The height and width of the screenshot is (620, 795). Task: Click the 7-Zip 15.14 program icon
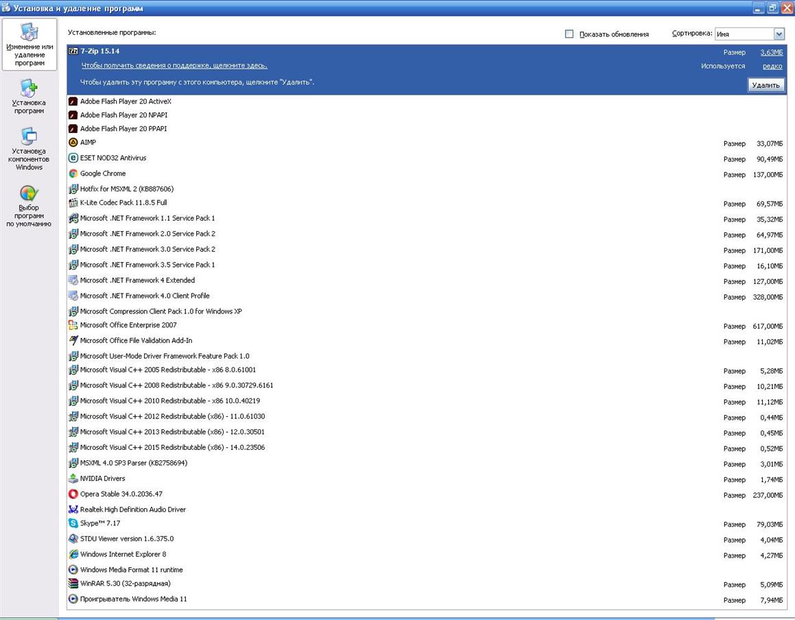73,51
